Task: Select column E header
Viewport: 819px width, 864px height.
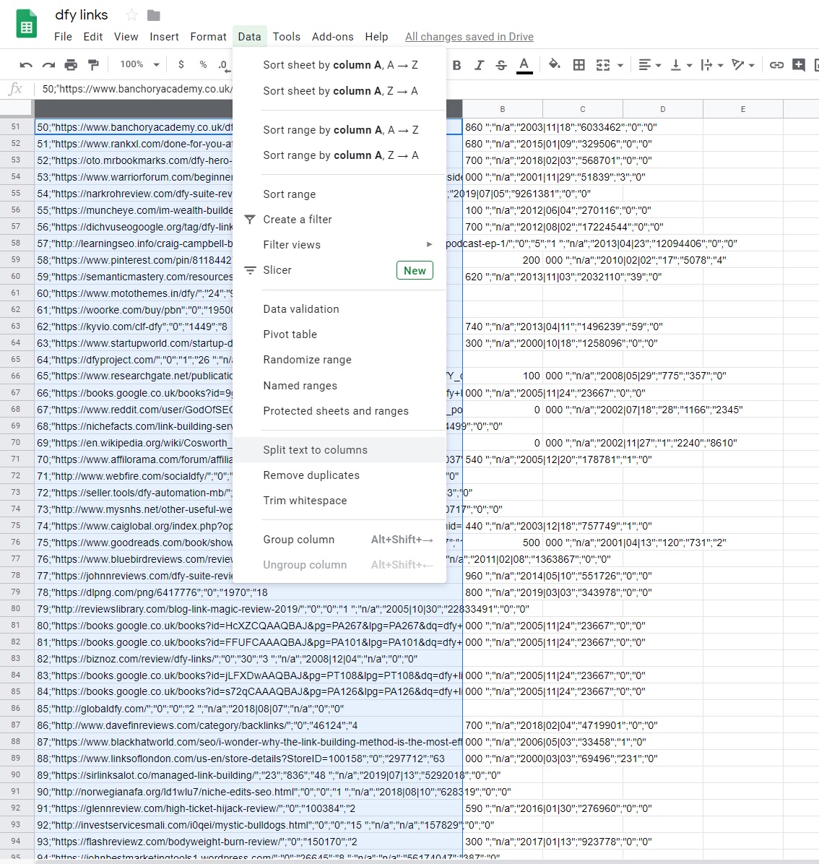Action: tap(743, 109)
